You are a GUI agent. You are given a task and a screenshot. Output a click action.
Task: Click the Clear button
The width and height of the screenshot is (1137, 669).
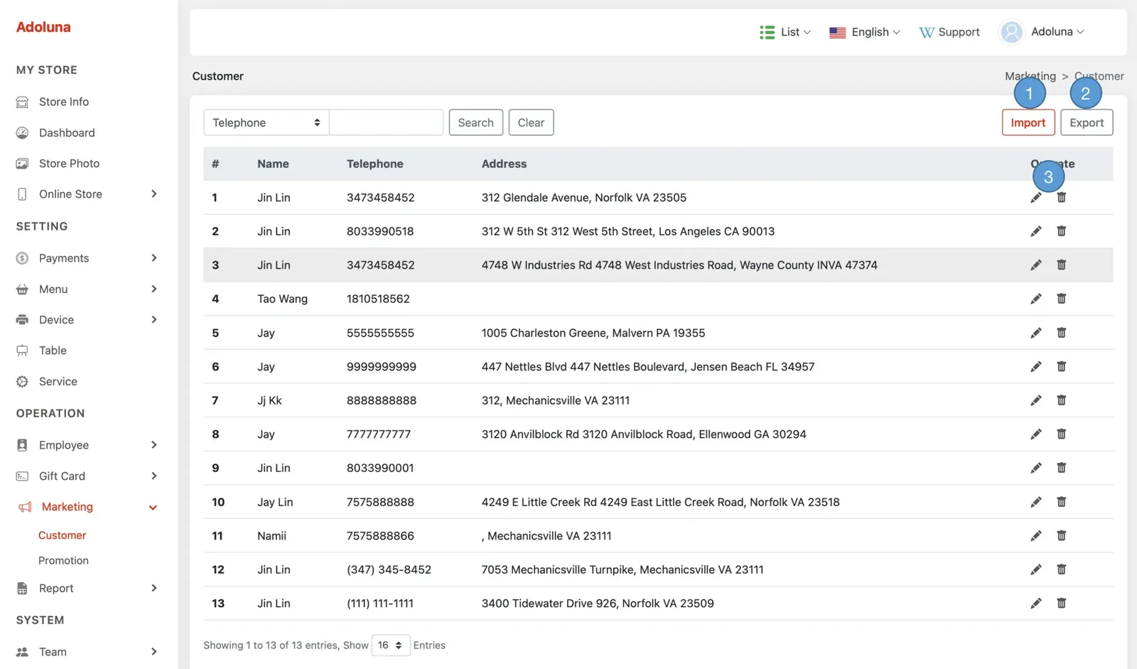[531, 122]
